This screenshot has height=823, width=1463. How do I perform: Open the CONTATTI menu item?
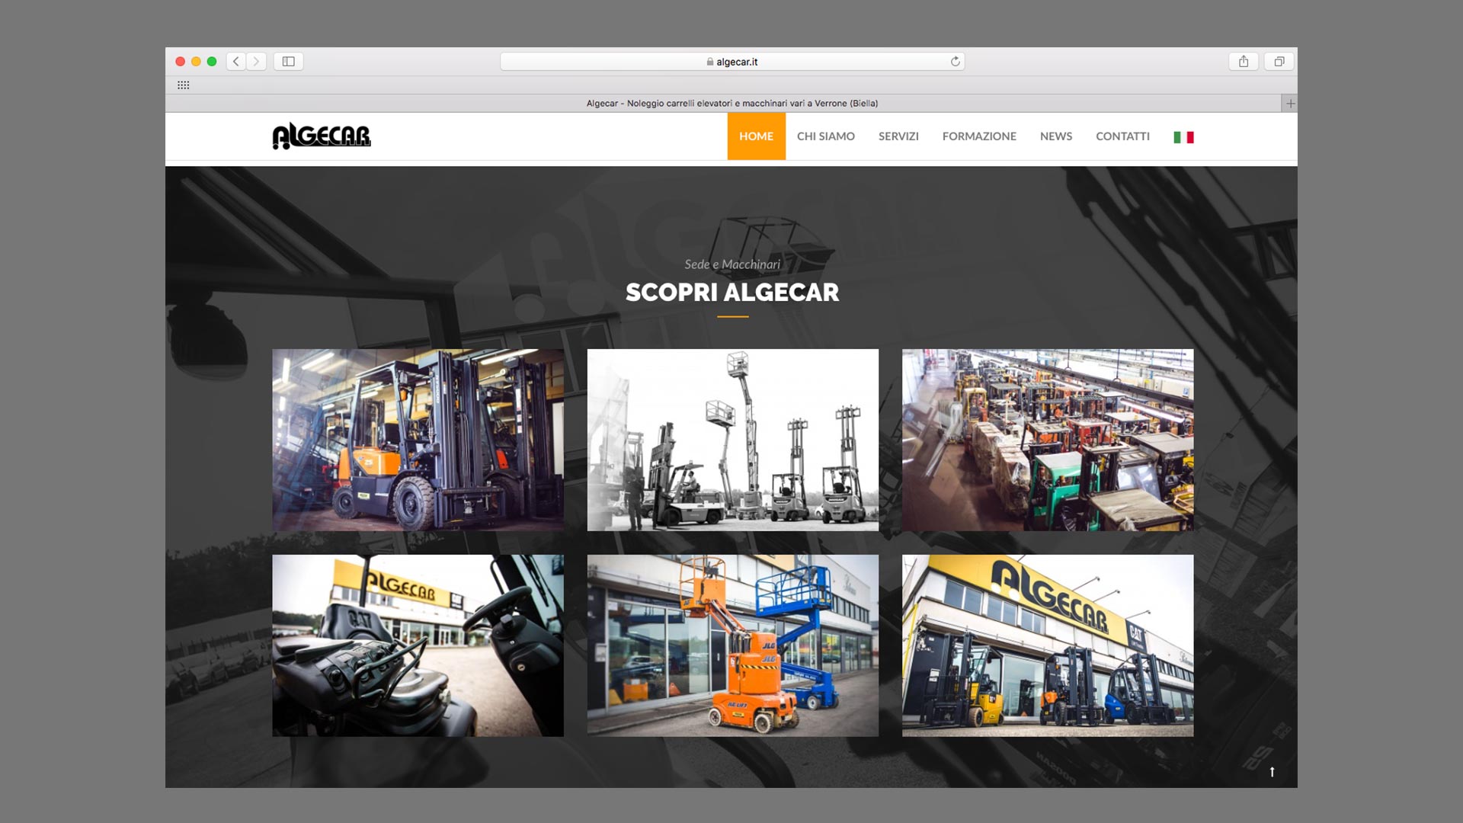tap(1122, 136)
